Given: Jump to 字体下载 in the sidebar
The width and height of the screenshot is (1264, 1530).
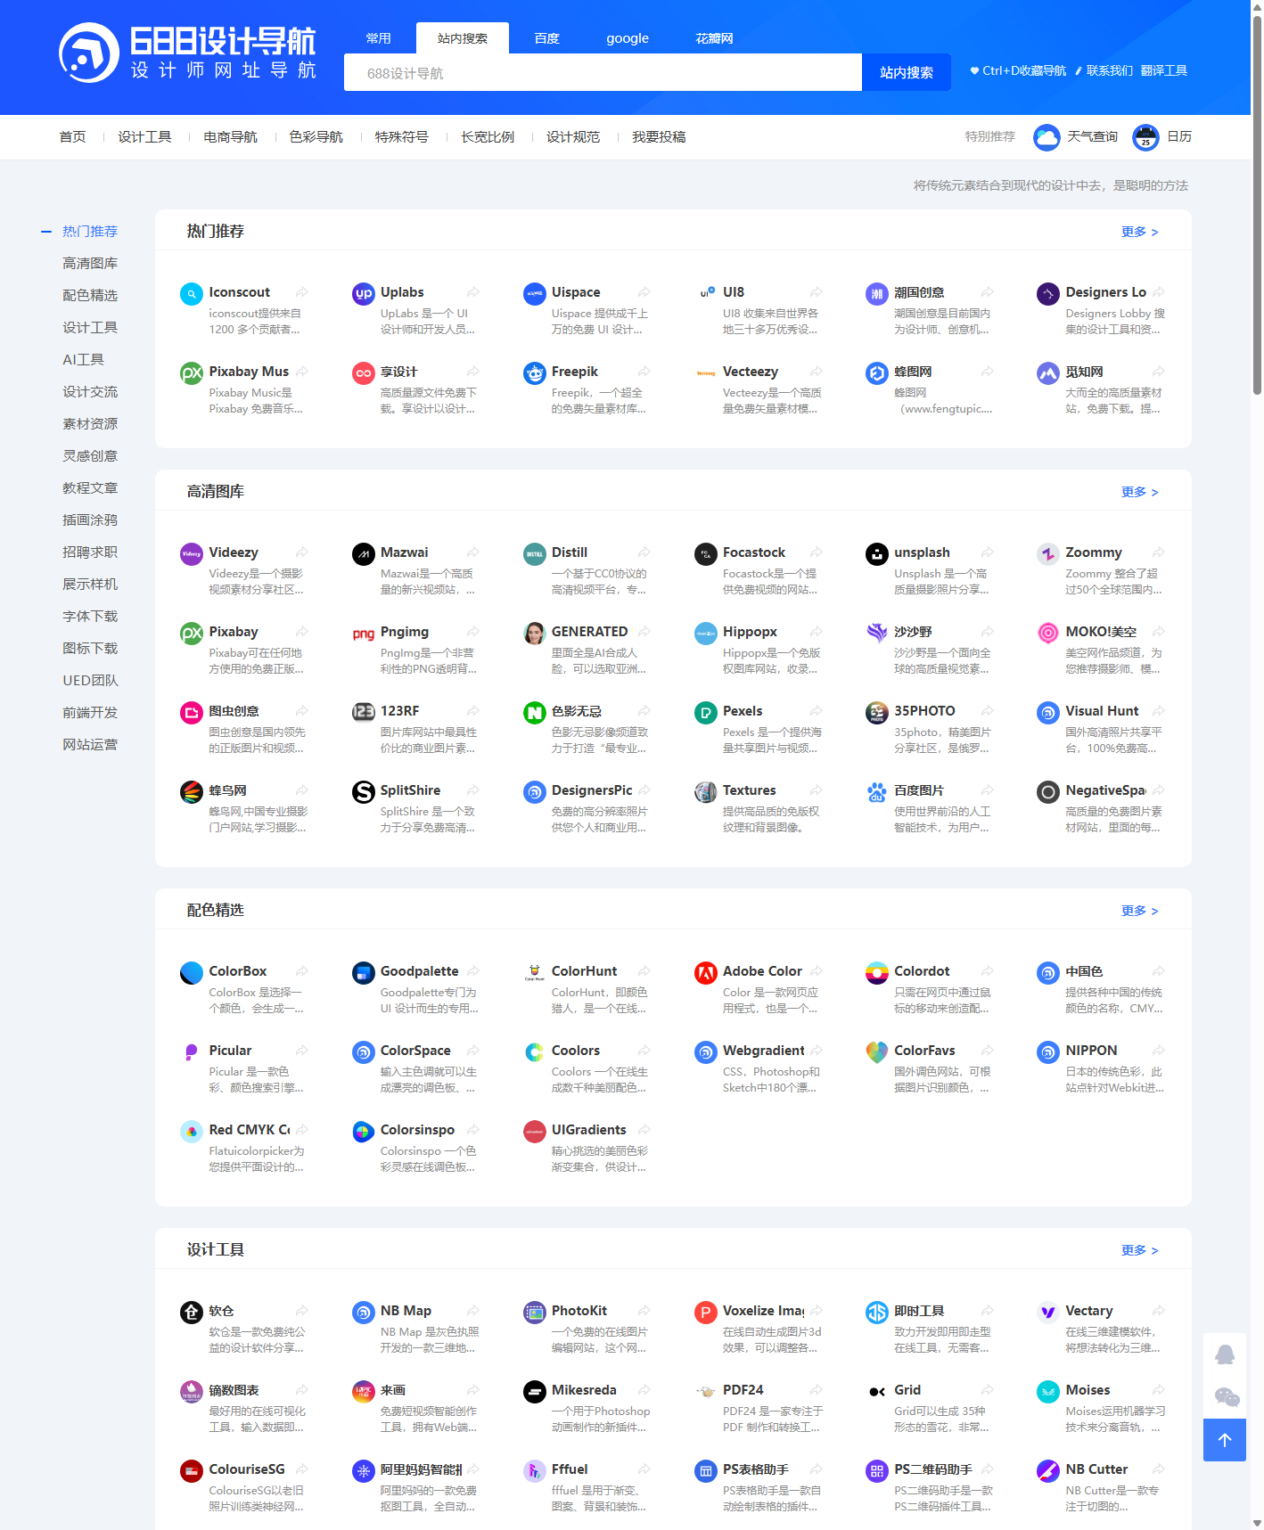Looking at the screenshot, I should tap(90, 617).
